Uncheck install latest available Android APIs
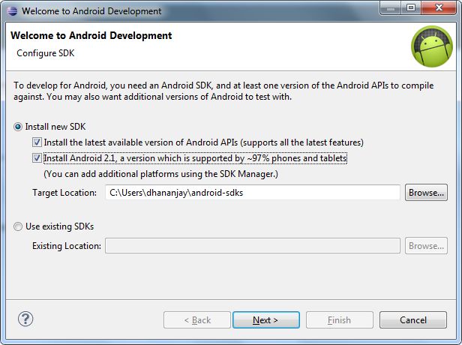 pos(37,142)
